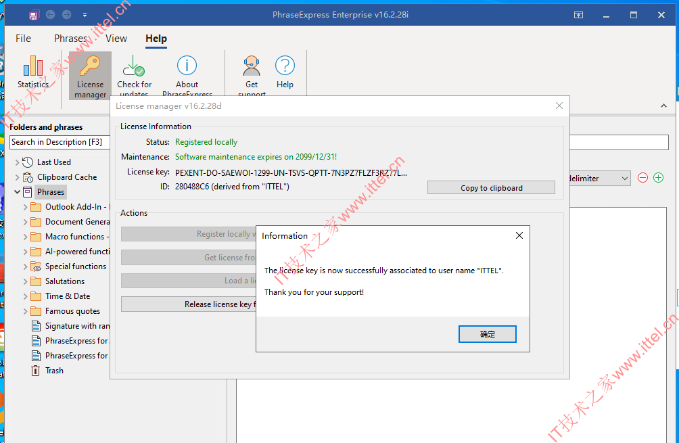Click the save icon in title bar
The width and height of the screenshot is (679, 443).
[x=34, y=15]
